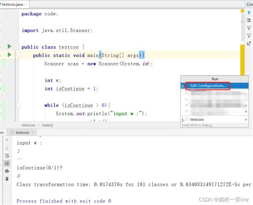Toggle scroll to end in console
The width and height of the screenshot is (253, 205).
click(7, 163)
